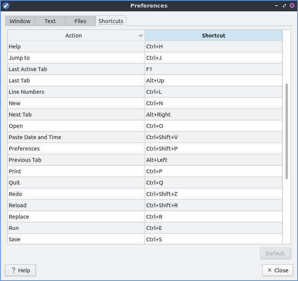Click the Shortcut column header
Viewport: 298px width, 281px height.
(213, 36)
